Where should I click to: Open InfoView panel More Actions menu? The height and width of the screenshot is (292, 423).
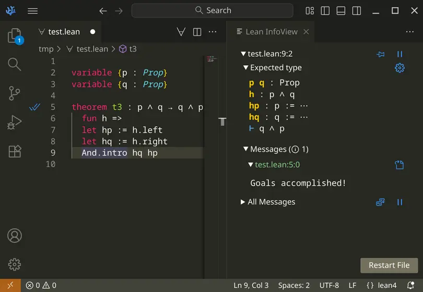410,32
